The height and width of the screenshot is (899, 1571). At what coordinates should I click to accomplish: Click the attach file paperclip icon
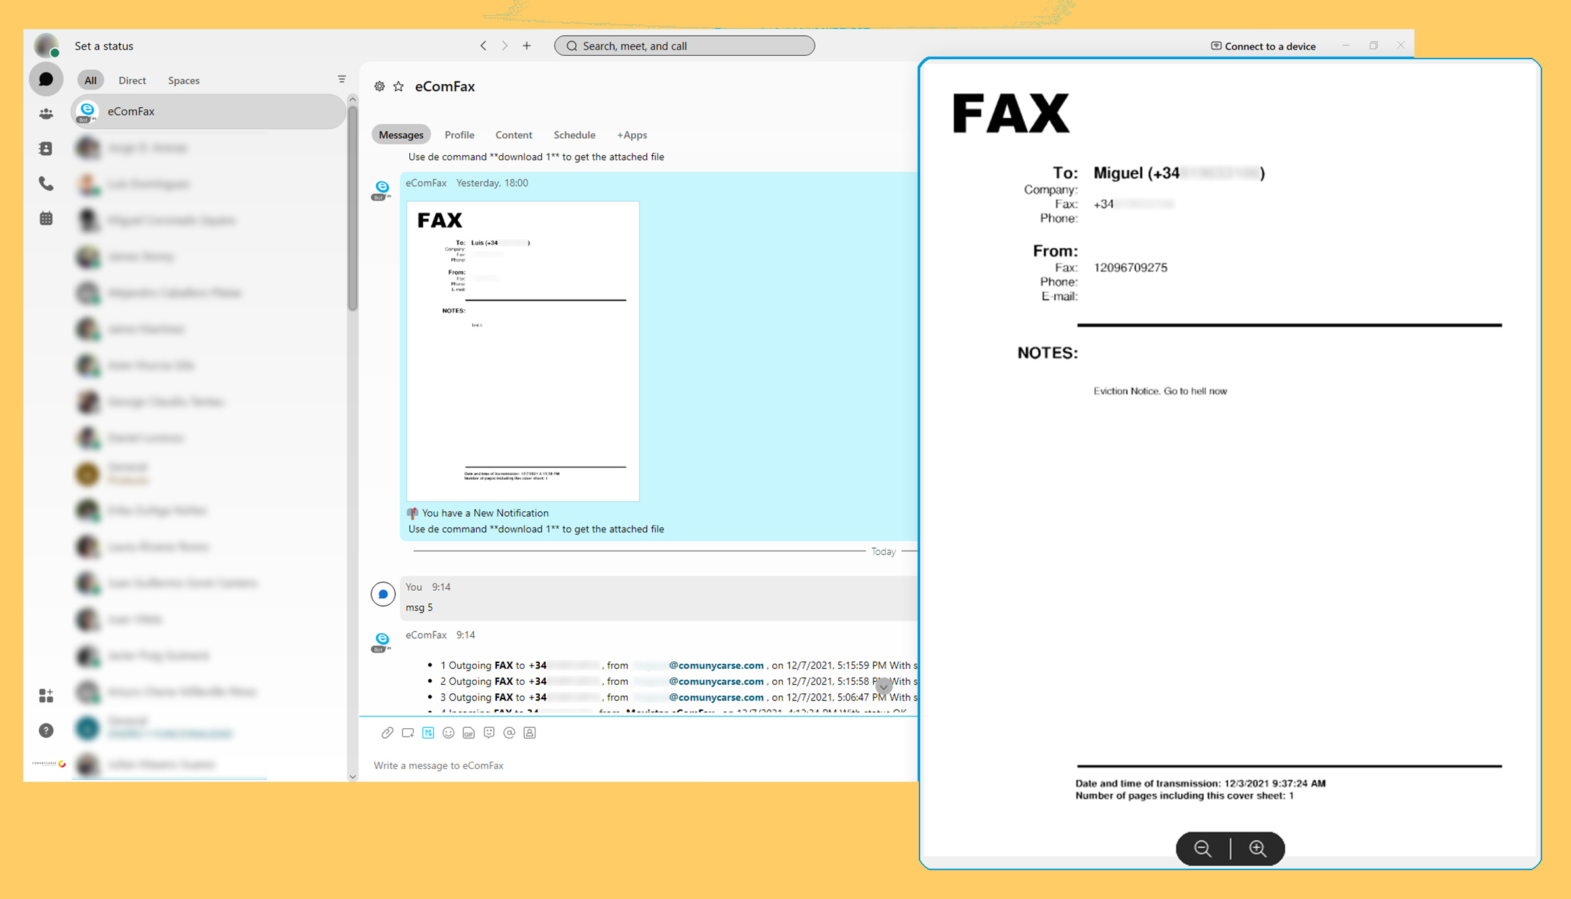pyautogui.click(x=387, y=733)
